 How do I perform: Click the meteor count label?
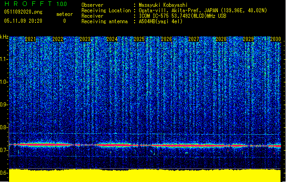tap(65, 14)
